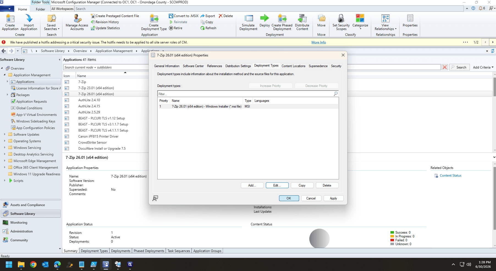Open View Relationships dropdown
496x271 pixels.
[x=385, y=22]
